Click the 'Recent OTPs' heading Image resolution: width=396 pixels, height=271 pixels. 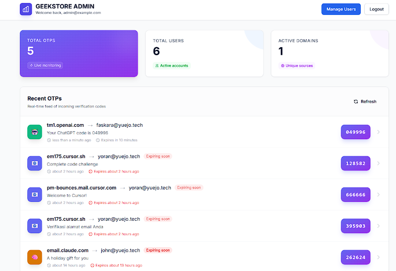[x=44, y=98]
